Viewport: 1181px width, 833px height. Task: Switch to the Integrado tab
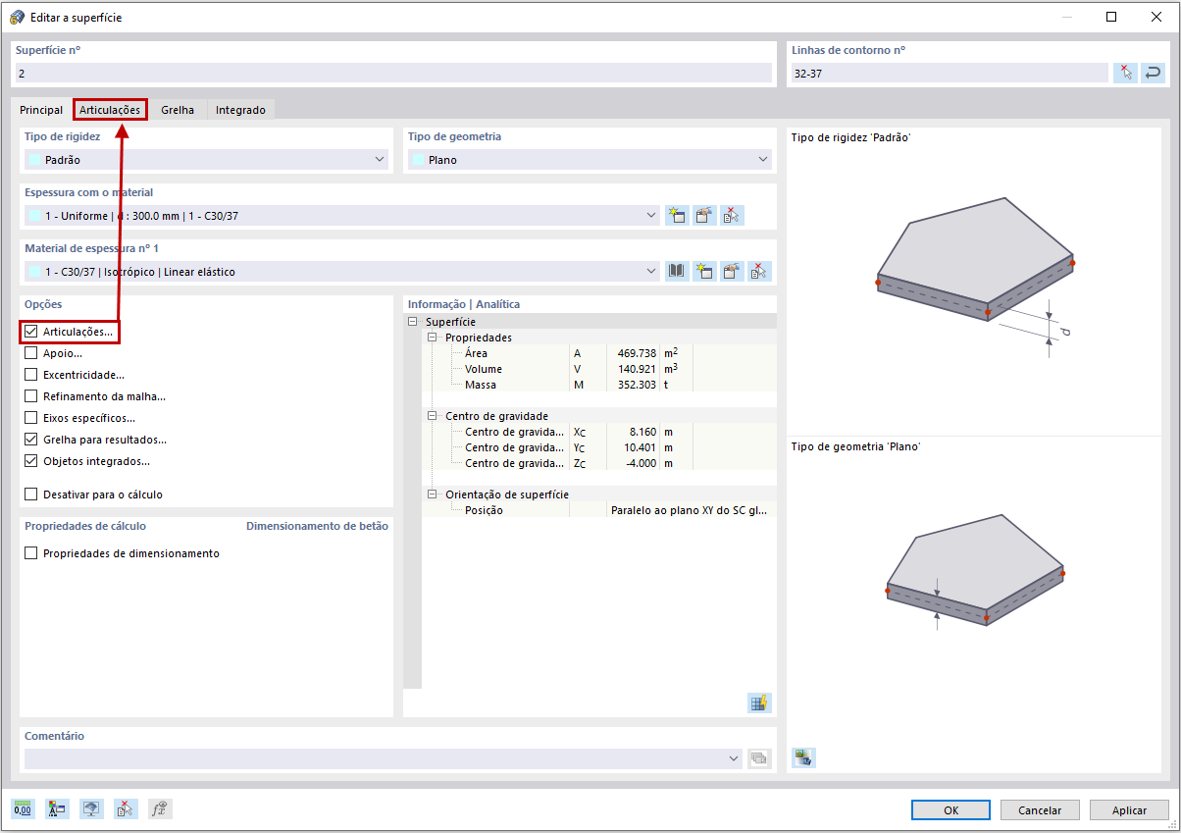240,110
